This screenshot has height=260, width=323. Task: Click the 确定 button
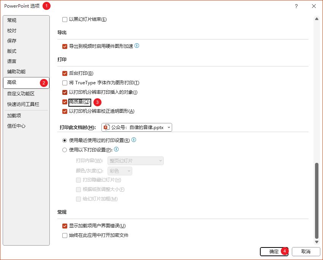(x=274, y=252)
